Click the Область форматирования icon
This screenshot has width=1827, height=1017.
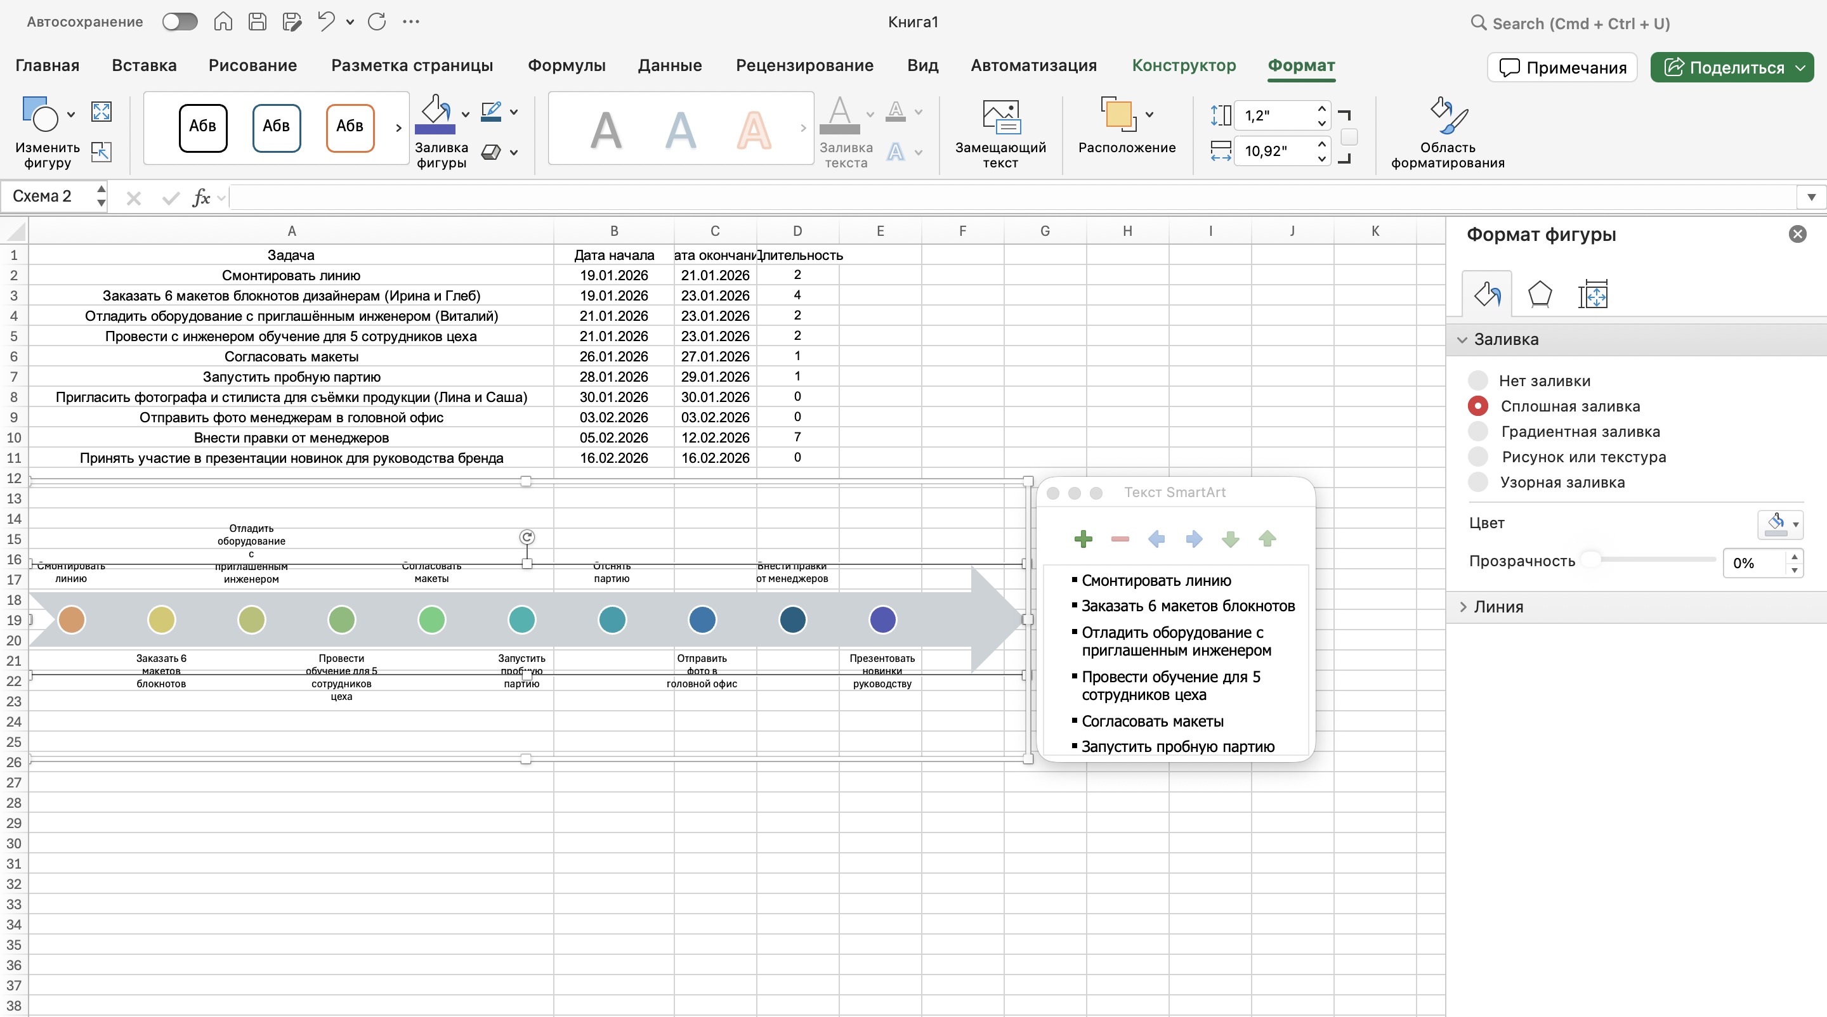click(1448, 117)
